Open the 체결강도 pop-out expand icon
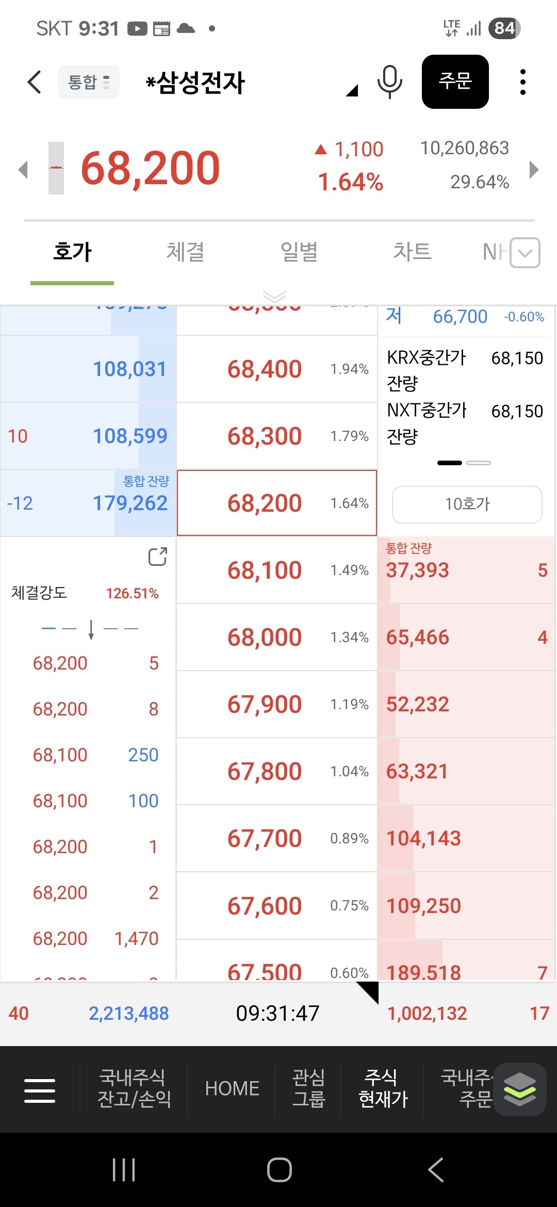This screenshot has height=1207, width=557. pyautogui.click(x=157, y=557)
